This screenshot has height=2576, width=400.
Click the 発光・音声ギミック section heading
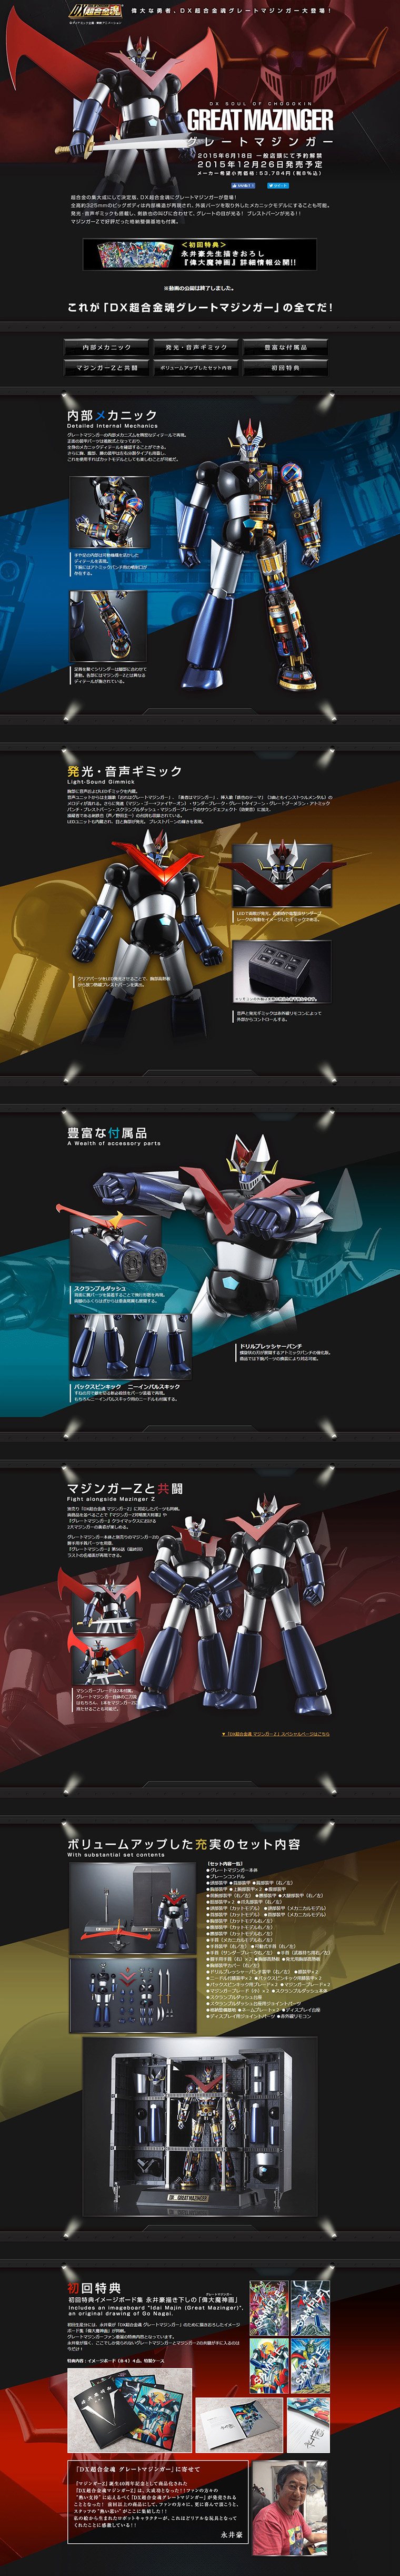pyautogui.click(x=125, y=771)
